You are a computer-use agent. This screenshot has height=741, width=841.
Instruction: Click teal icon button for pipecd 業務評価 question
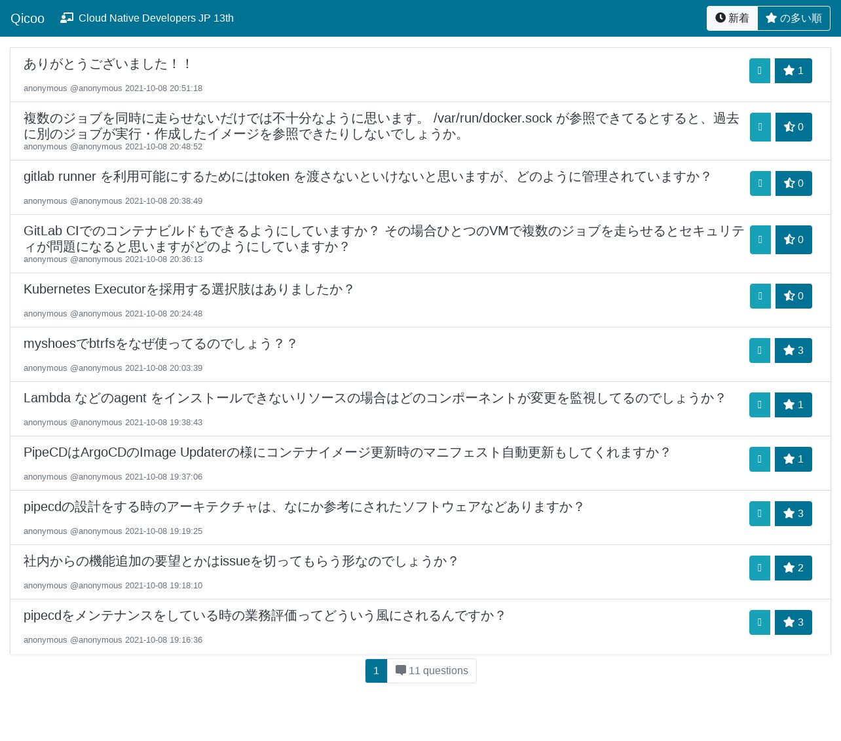point(760,622)
